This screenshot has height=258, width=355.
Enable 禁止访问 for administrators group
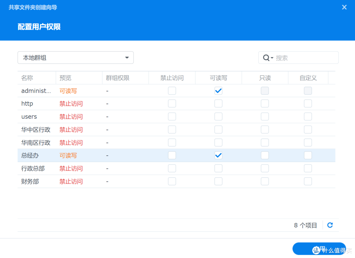172,90
